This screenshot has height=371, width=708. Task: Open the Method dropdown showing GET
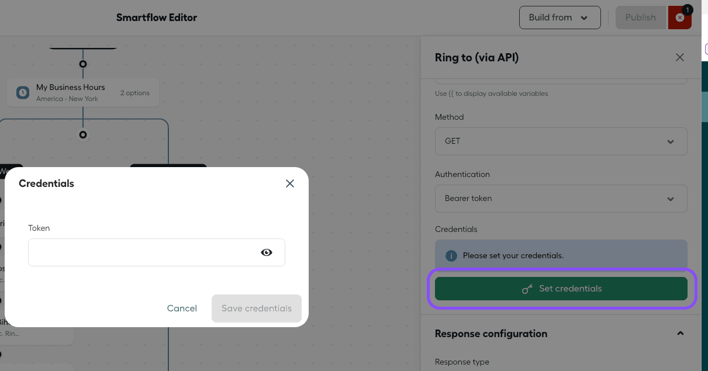[x=561, y=141]
